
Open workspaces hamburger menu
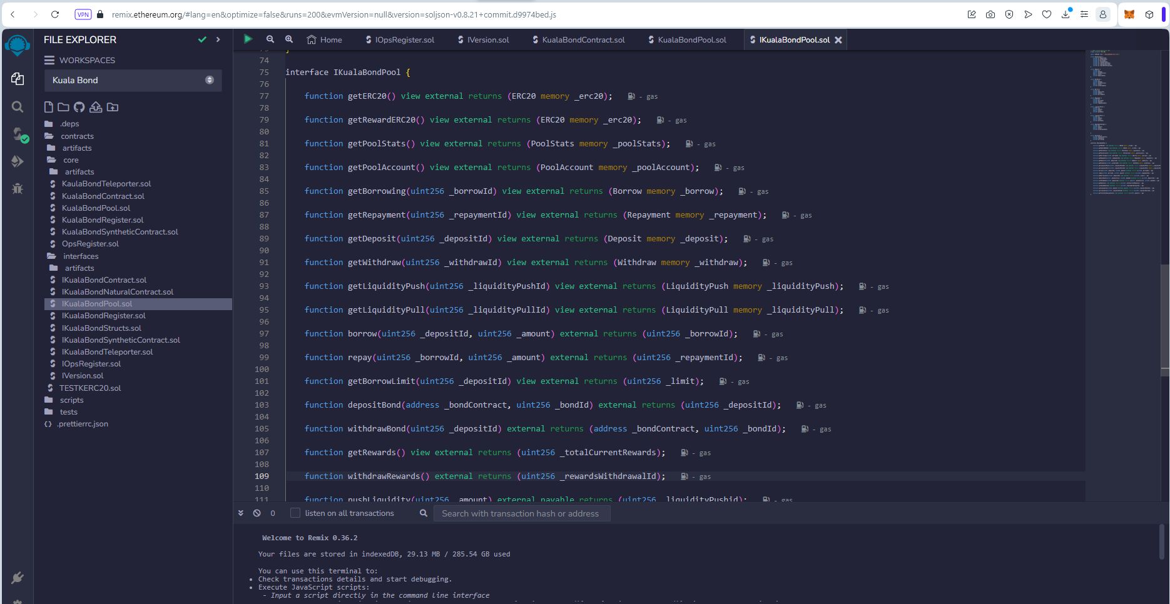[x=49, y=60]
